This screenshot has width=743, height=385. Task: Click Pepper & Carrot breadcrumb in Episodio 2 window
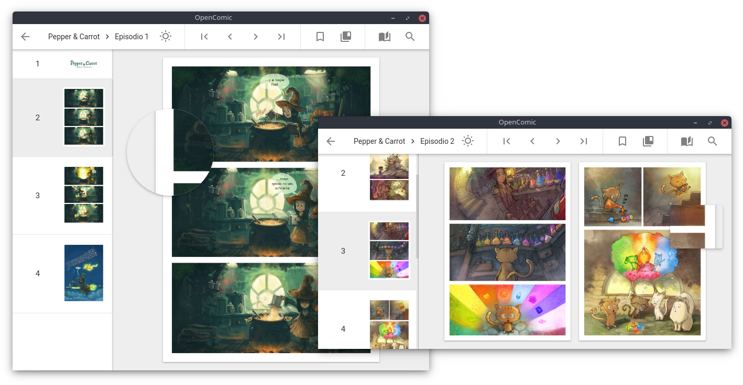(x=379, y=141)
